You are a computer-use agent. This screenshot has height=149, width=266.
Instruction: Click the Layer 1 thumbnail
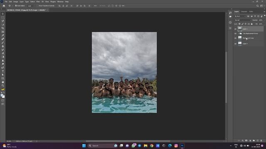click(x=240, y=29)
